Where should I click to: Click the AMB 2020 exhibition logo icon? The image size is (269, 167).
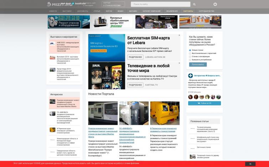52,43
